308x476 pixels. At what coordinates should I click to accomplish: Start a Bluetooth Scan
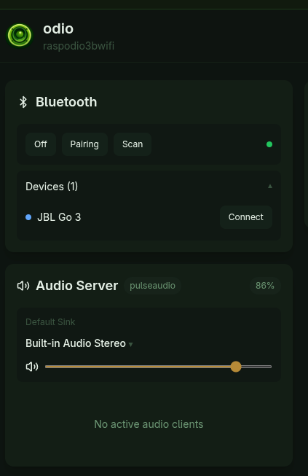click(133, 144)
